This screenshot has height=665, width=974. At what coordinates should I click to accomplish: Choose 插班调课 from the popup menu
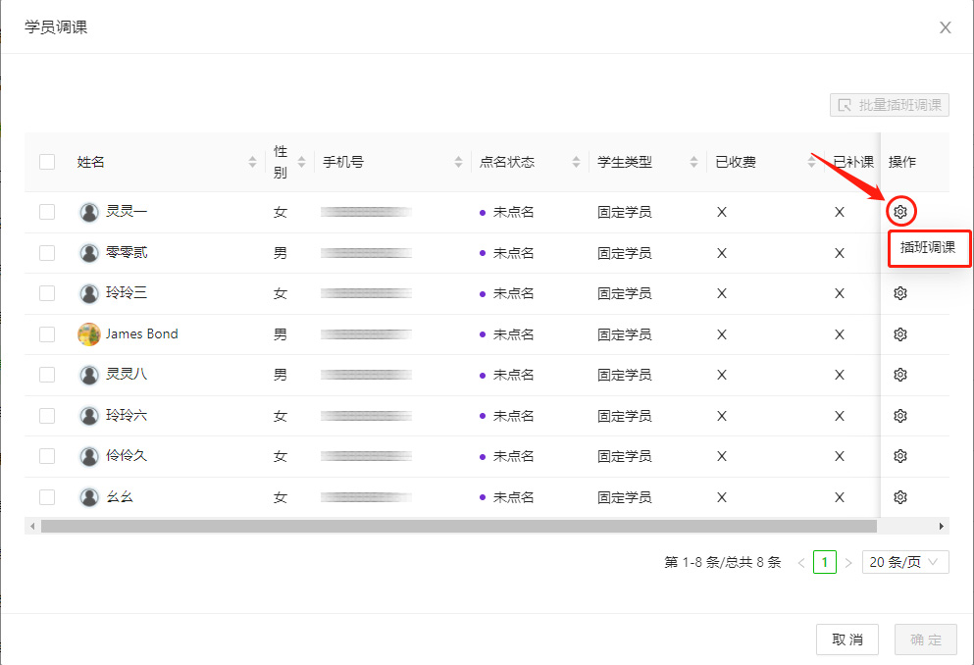coord(928,248)
